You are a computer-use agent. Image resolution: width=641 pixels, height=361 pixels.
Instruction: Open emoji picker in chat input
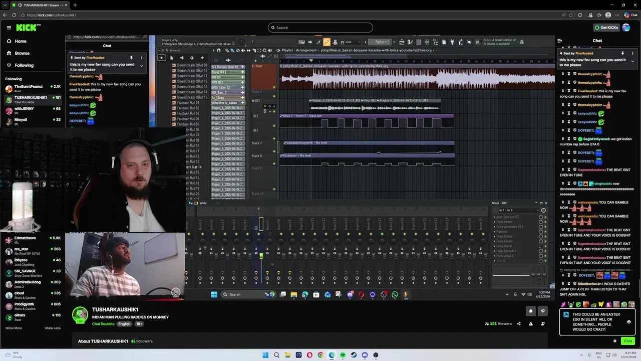click(629, 322)
